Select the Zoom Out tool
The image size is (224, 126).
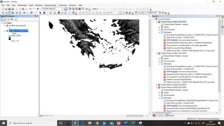[6, 13]
